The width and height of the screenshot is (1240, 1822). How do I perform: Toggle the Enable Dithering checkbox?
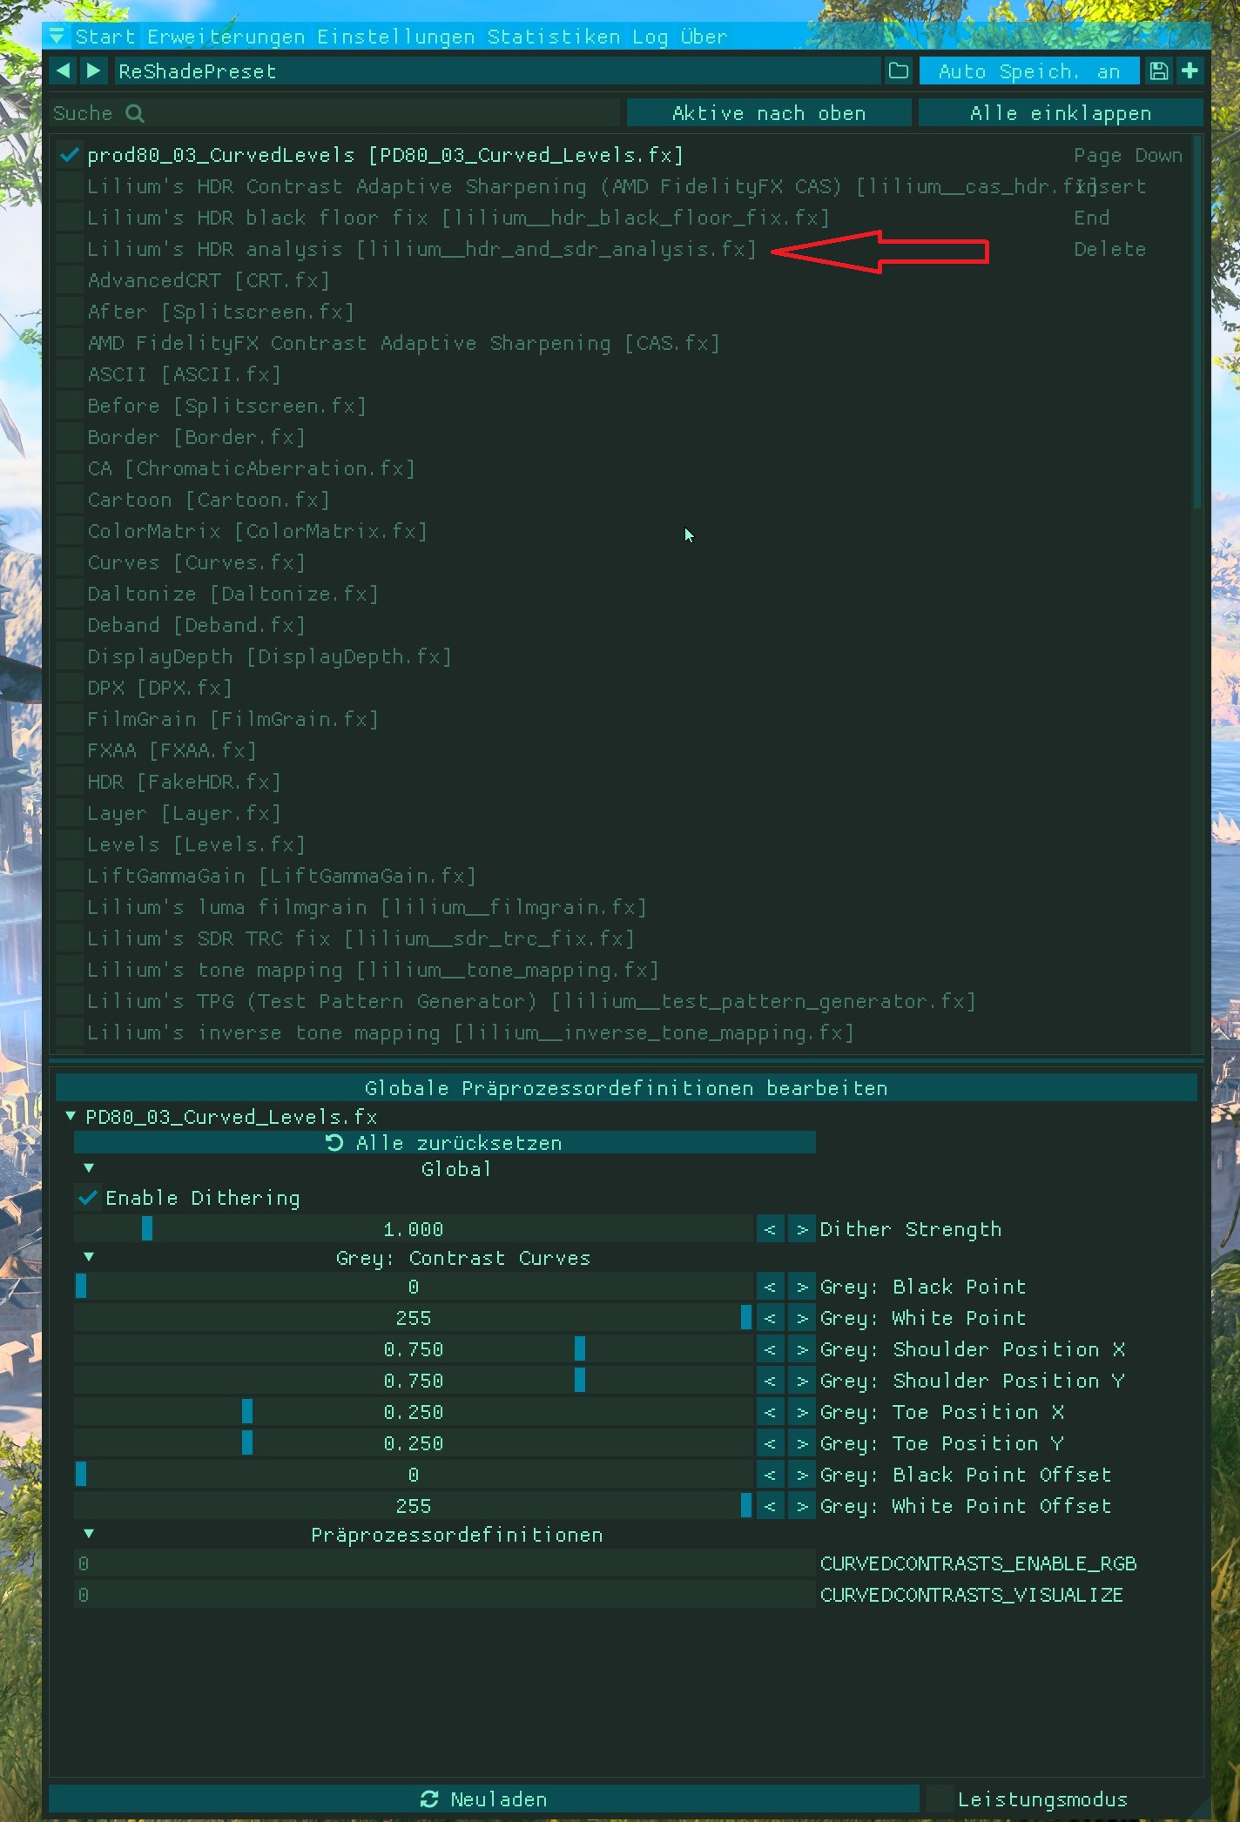coord(87,1198)
